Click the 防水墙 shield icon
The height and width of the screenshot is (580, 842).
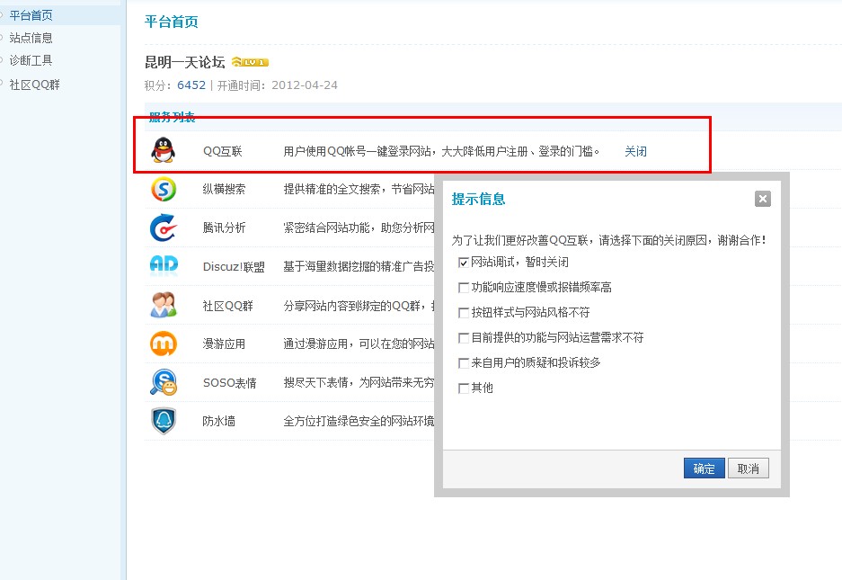(x=164, y=421)
